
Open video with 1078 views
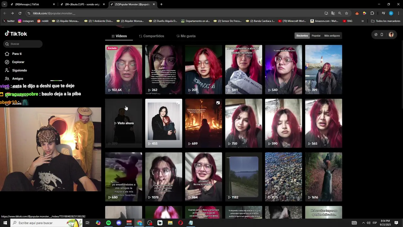(x=163, y=177)
